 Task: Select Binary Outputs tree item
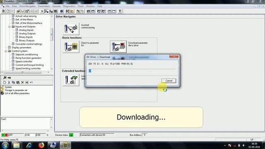tap(26, 41)
